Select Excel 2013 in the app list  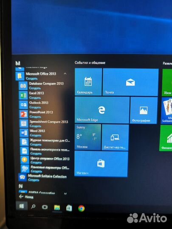point(37,93)
